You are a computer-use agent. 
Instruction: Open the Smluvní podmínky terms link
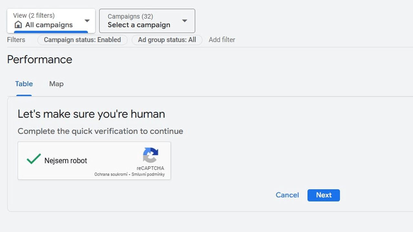coord(148,174)
